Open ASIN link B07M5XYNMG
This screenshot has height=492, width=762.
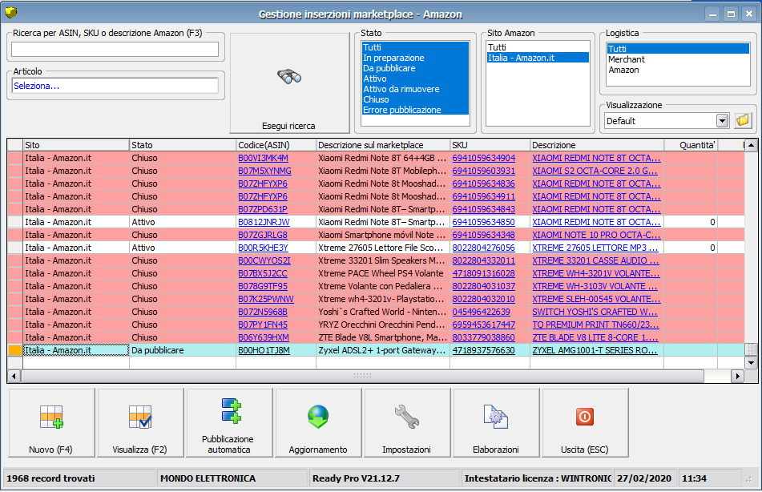(265, 171)
